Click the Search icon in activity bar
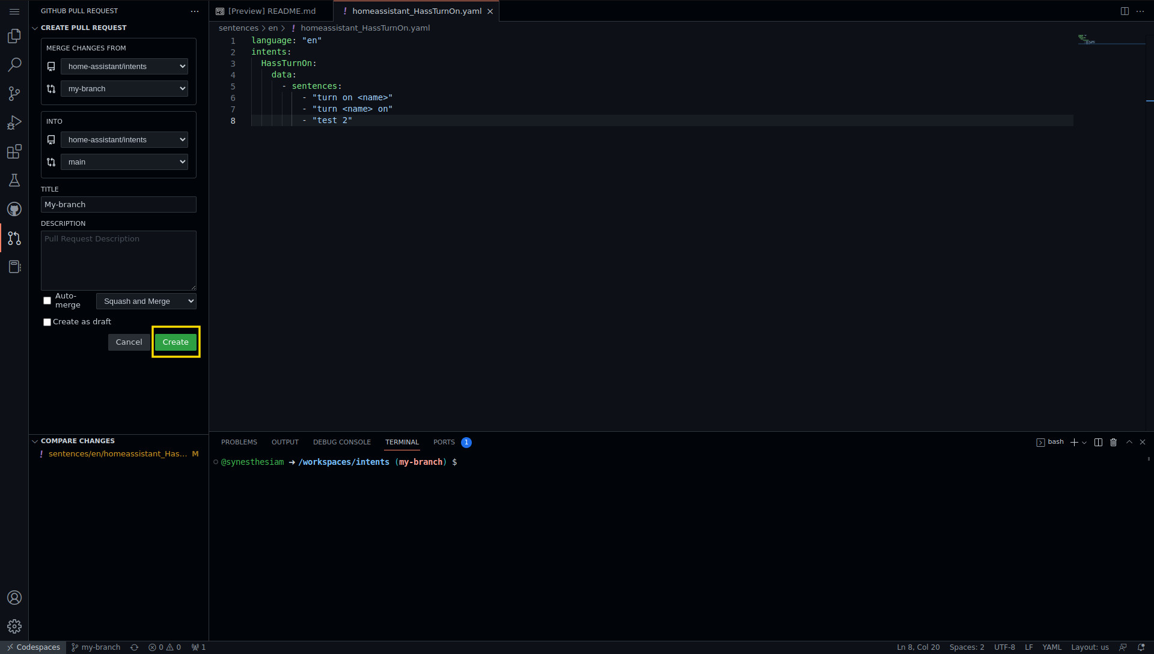The height and width of the screenshot is (654, 1154). click(x=14, y=64)
